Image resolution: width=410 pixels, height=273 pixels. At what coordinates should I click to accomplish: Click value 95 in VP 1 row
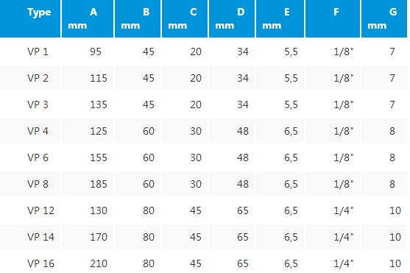point(96,52)
